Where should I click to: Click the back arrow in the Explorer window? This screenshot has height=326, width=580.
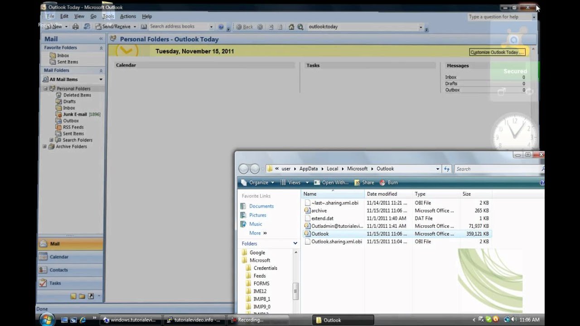pos(244,169)
